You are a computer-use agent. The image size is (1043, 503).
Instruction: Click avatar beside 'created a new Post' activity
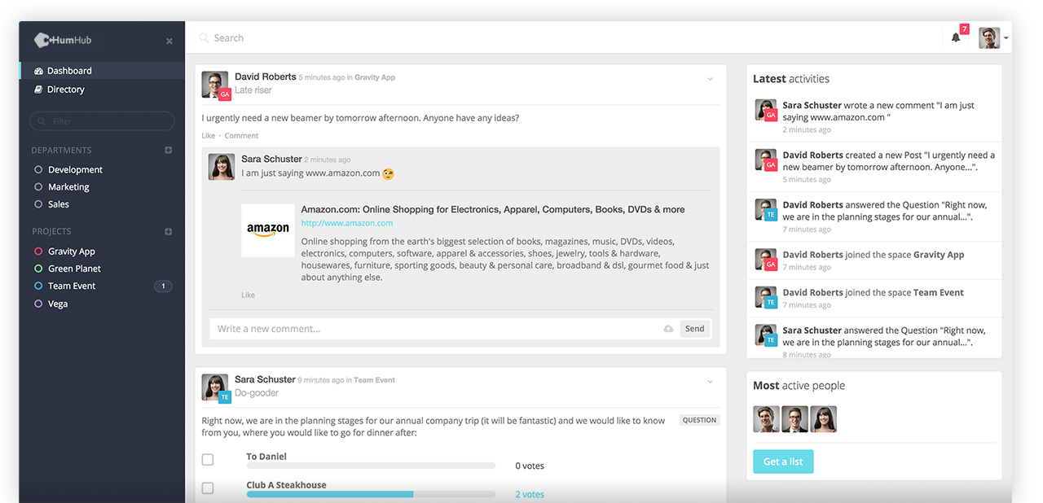(x=765, y=160)
